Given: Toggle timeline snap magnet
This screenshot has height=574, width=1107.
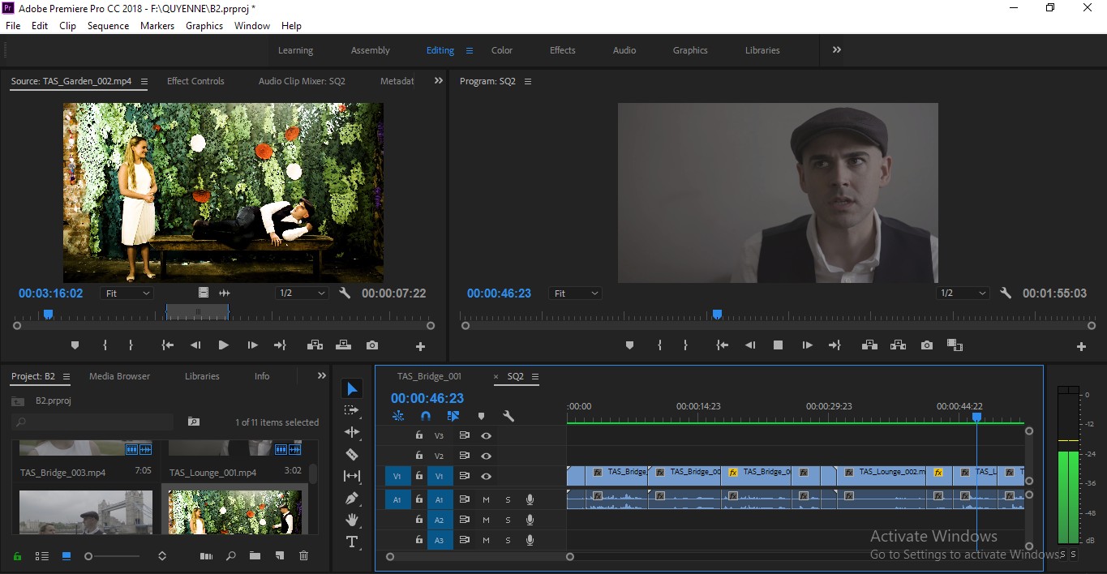Looking at the screenshot, I should (426, 416).
